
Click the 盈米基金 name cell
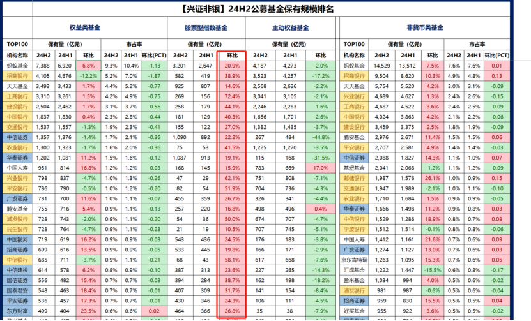354,280
